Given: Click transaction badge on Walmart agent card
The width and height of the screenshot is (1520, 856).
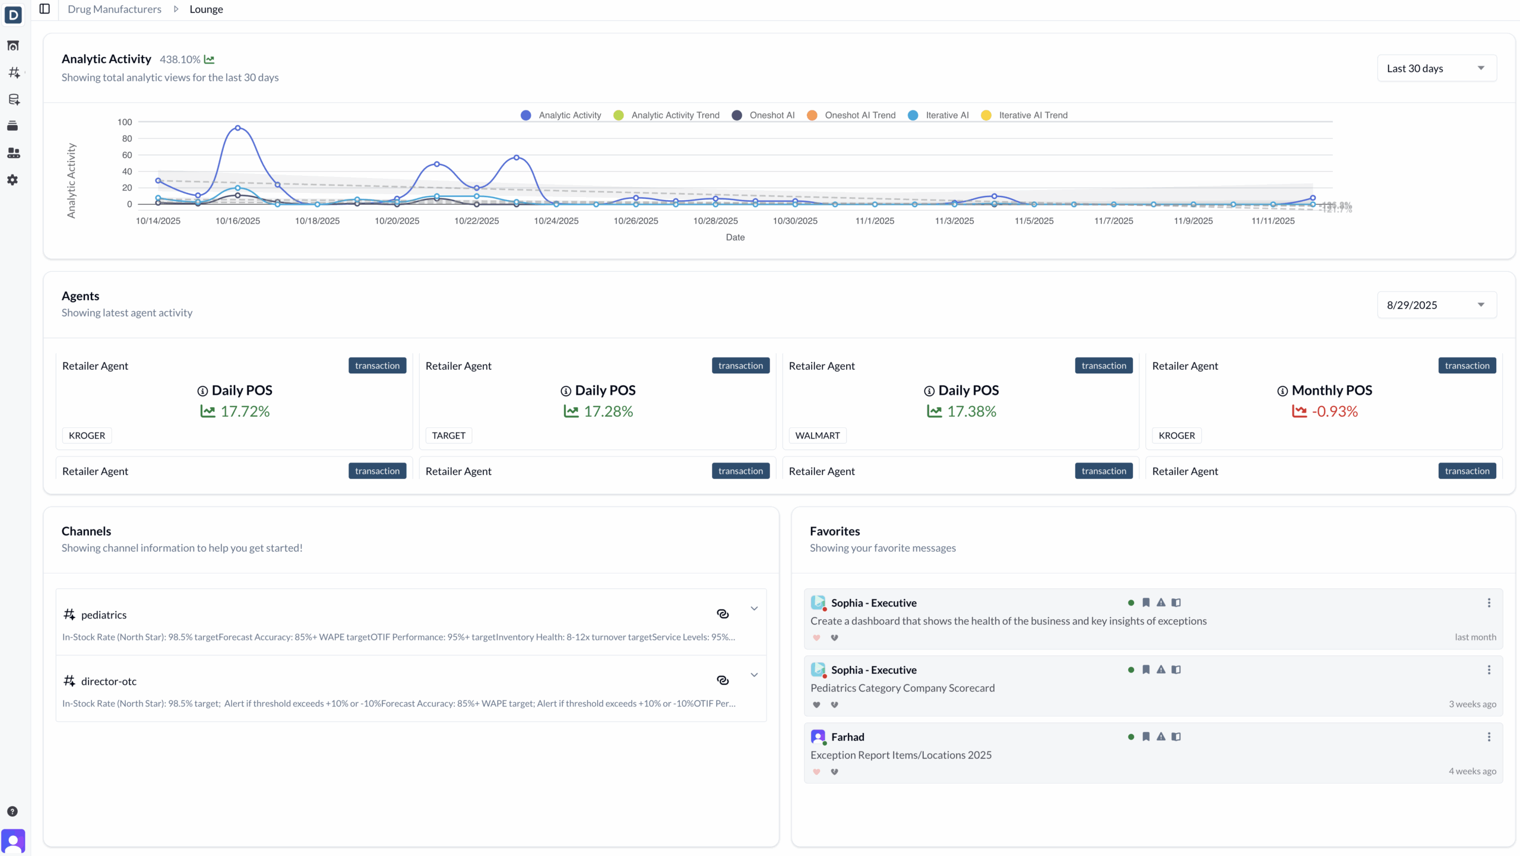Looking at the screenshot, I should [x=1103, y=366].
